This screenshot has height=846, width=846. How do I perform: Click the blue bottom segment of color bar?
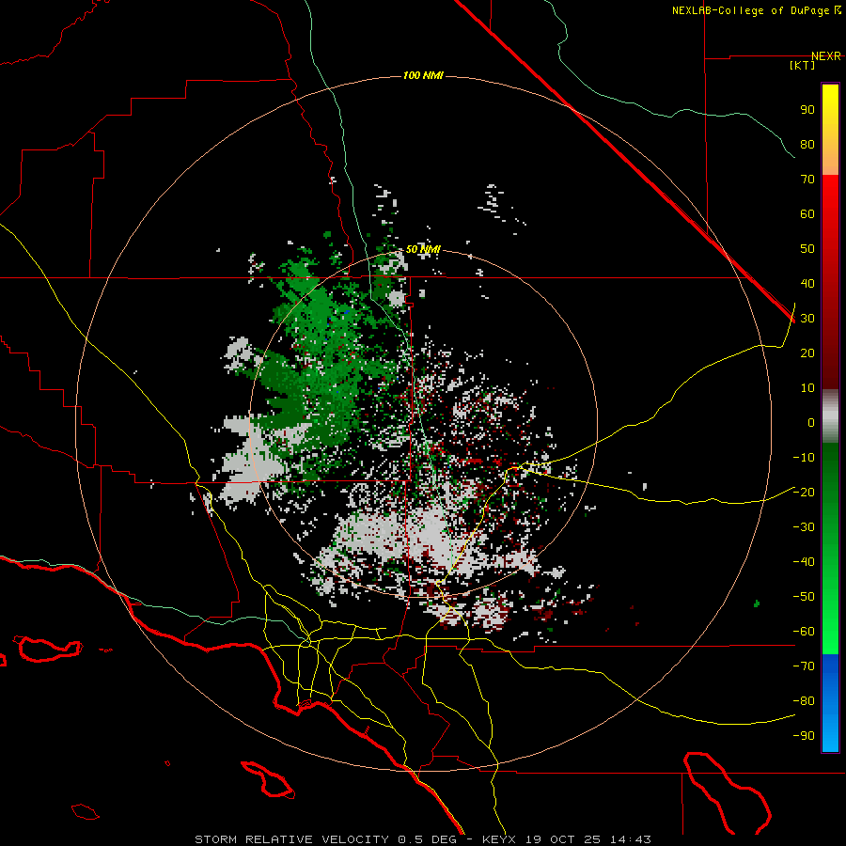[x=830, y=703]
